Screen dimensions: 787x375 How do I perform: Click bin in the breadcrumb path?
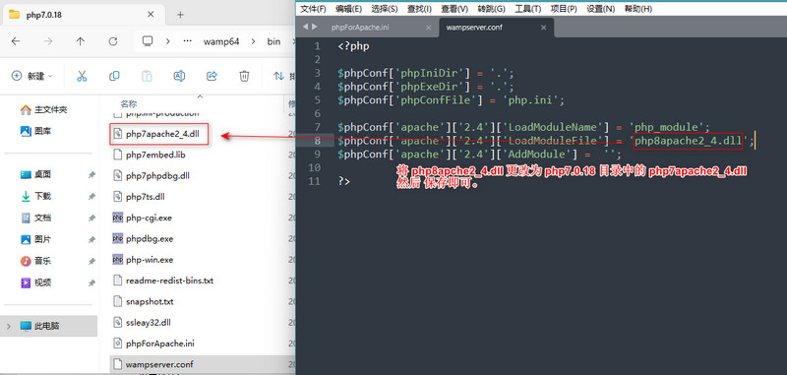click(273, 41)
